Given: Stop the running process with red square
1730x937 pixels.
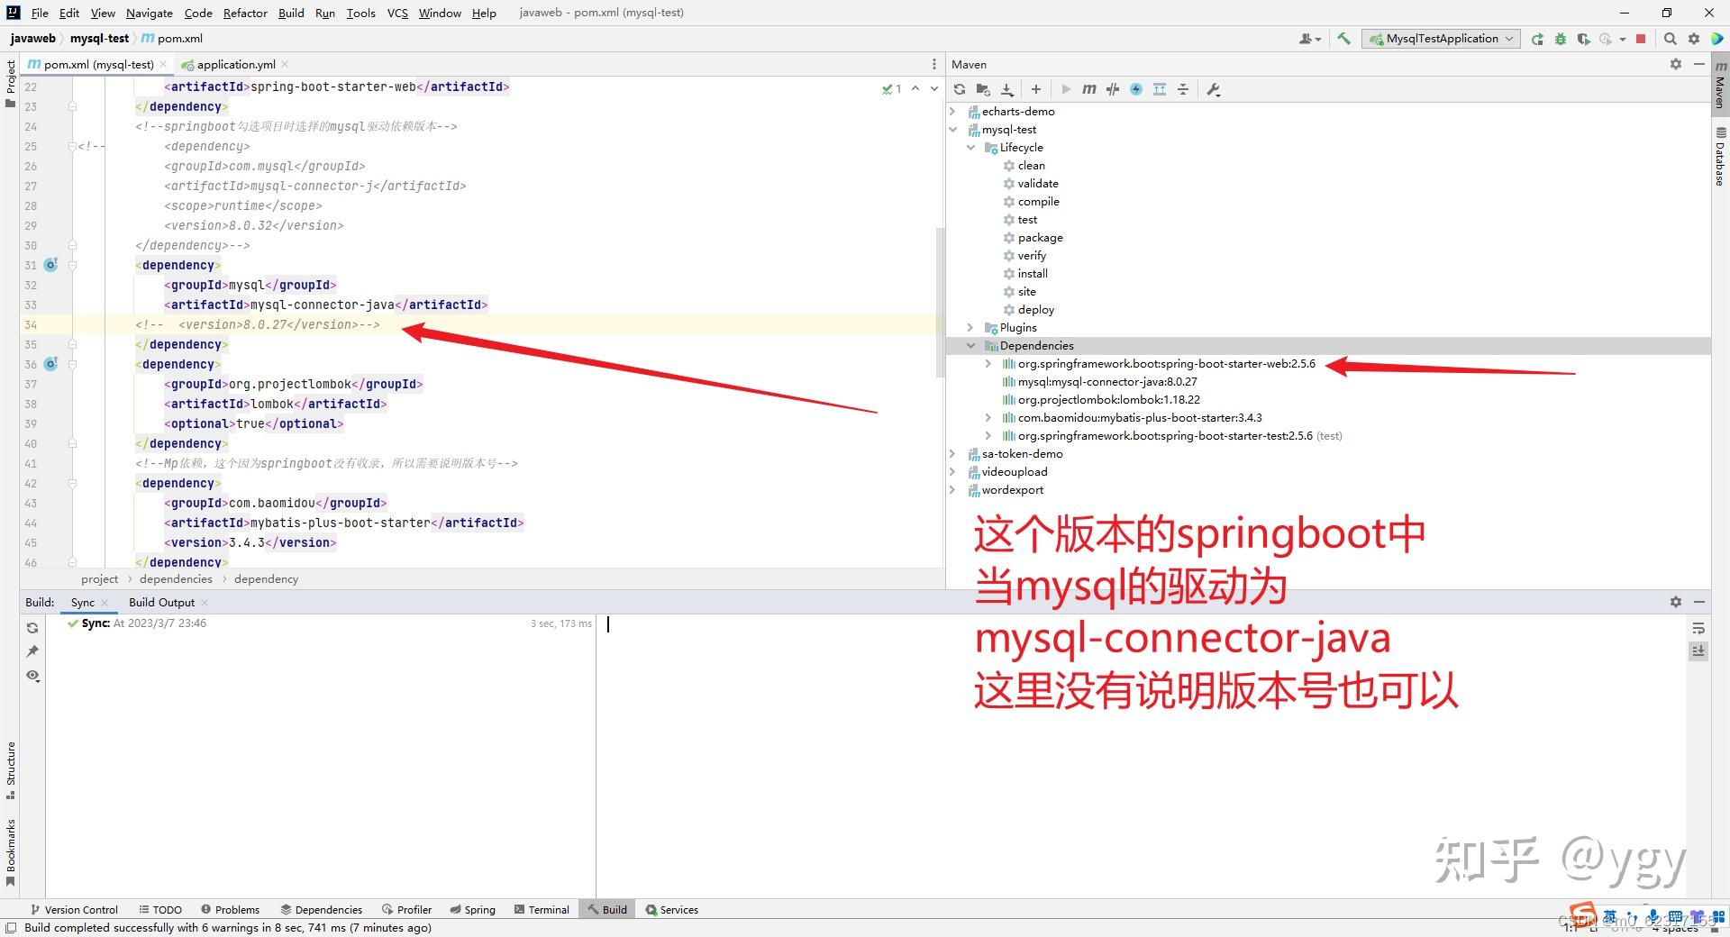Looking at the screenshot, I should (1642, 38).
